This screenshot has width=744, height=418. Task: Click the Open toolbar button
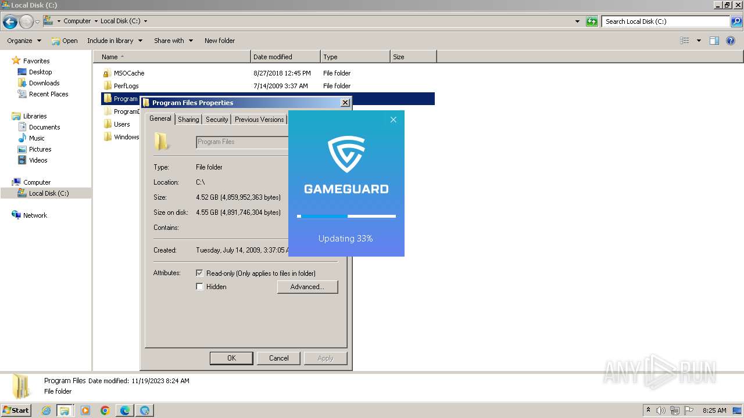(65, 41)
